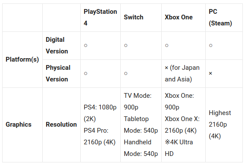Screen dimensions: 245x165
Task: Click the Graphics row label
Action: [x=19, y=125]
